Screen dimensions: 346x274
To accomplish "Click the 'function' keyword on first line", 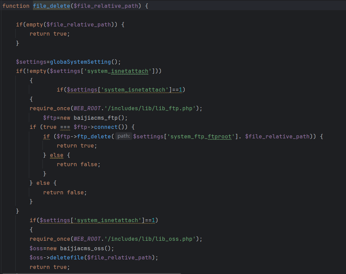I will point(16,6).
